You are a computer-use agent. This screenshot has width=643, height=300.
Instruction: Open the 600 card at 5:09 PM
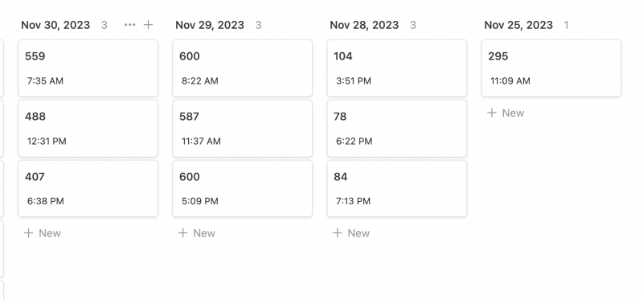243,188
